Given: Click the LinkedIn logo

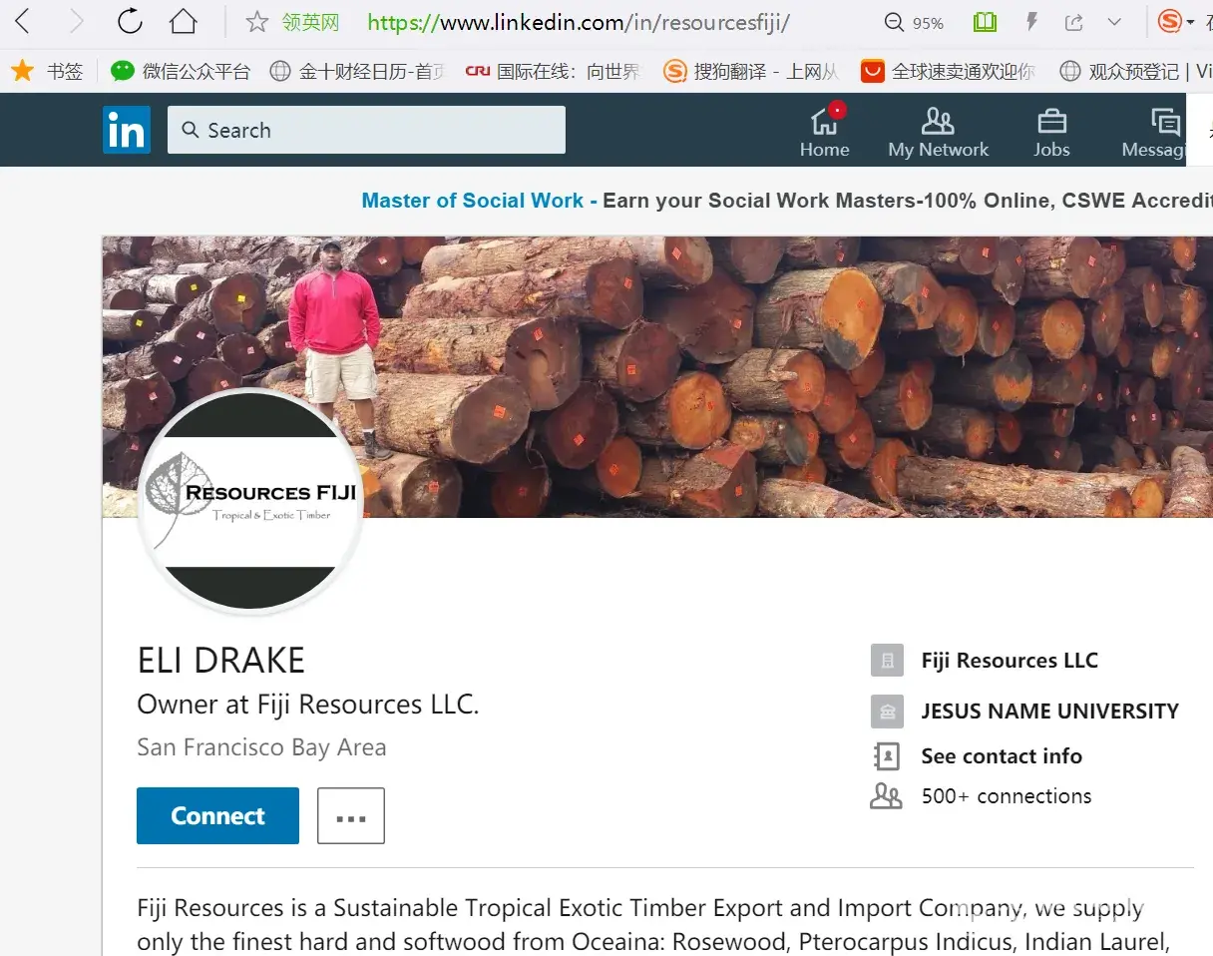Looking at the screenshot, I should [x=127, y=130].
